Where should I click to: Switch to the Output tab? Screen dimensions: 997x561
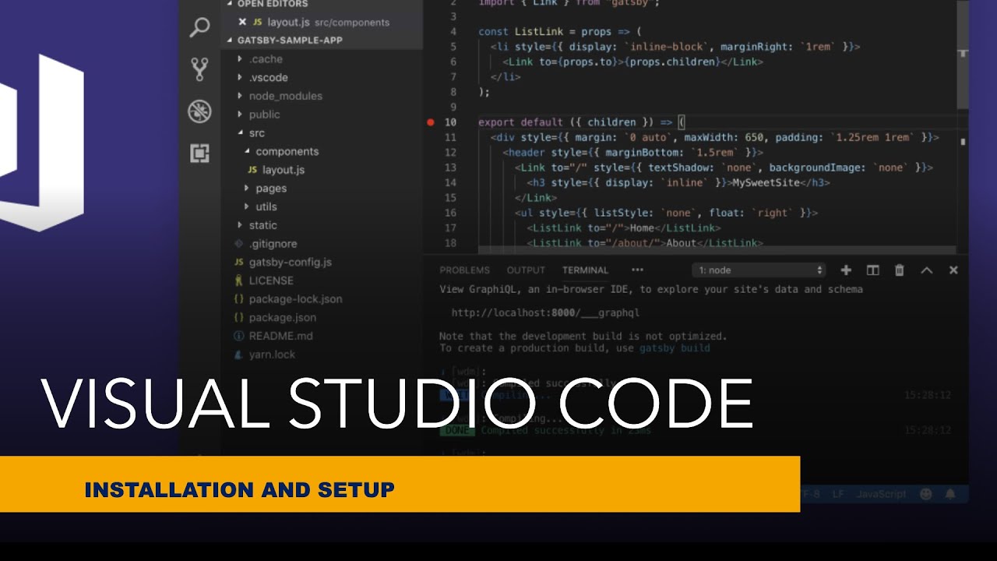click(x=526, y=270)
